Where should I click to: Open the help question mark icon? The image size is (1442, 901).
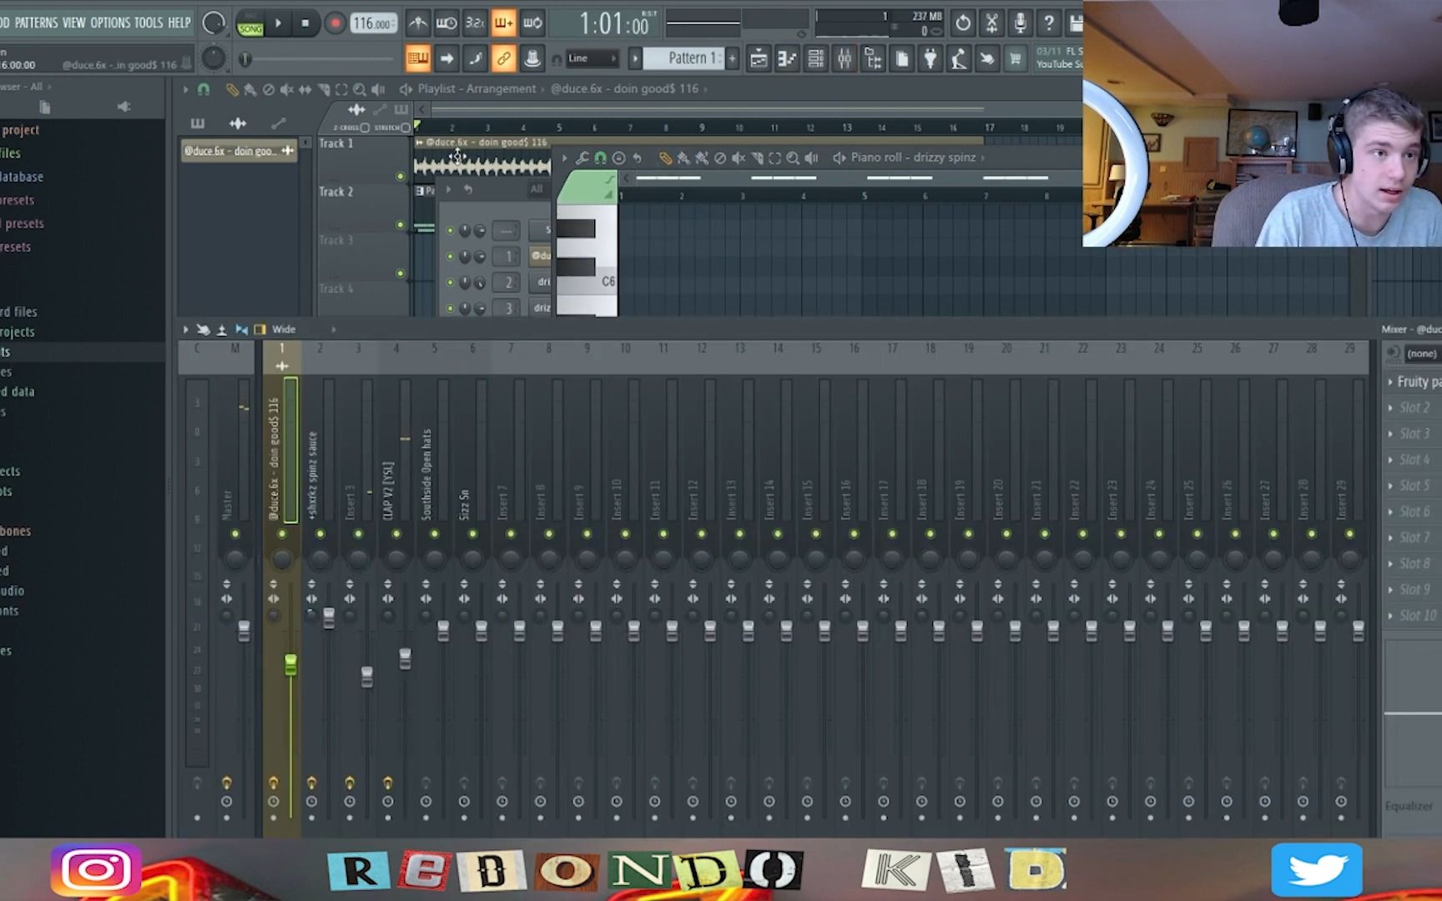[x=1048, y=23]
